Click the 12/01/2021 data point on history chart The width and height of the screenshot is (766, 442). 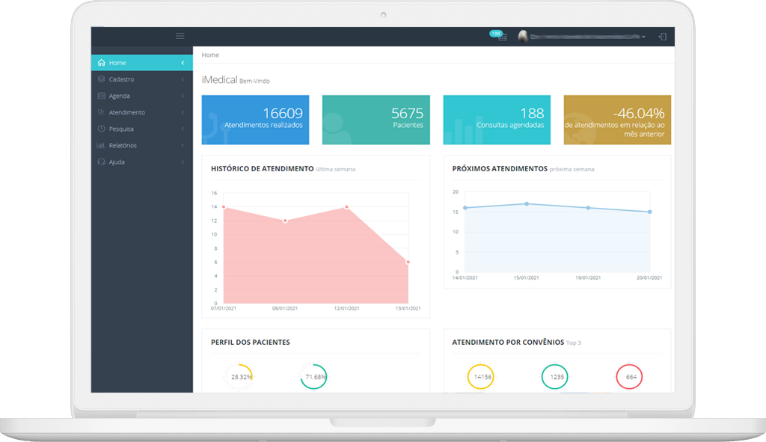(x=346, y=207)
